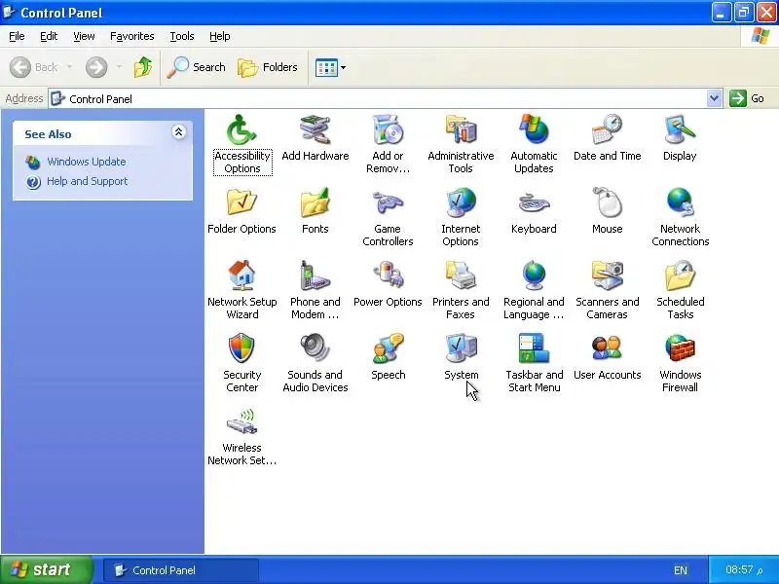
Task: Click the taskbar clock
Action: point(744,569)
